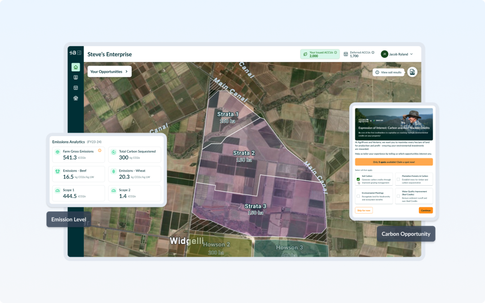Screen dimensions: 485x303
Task: Open the soil results document icon
Action: pyautogui.click(x=412, y=72)
